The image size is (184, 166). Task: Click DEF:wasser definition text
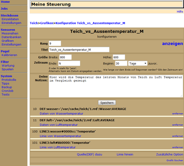(83, 109)
